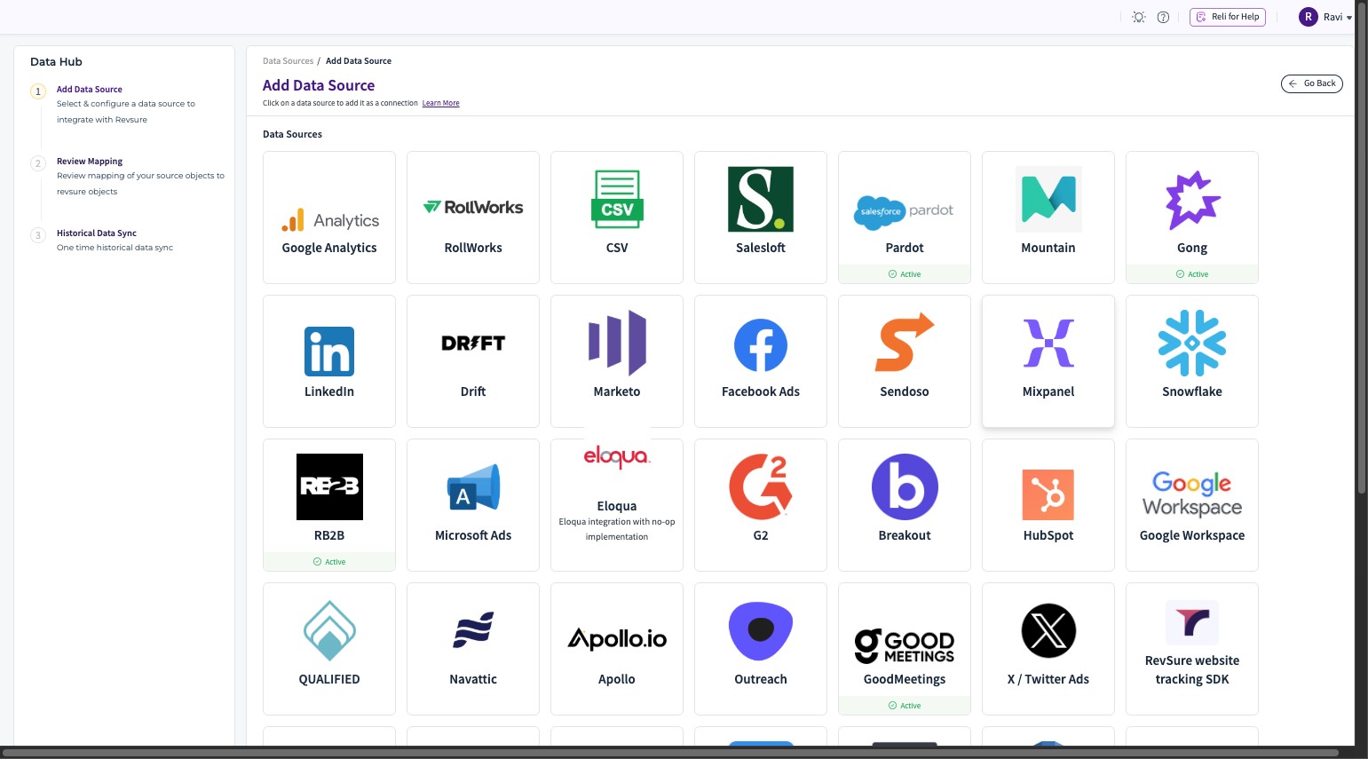Select the Qualified logo icon
Viewport: 1368px width, 759px height.
pos(329,630)
